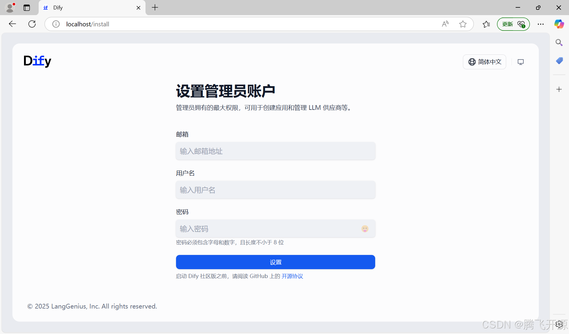Open browser Settings and more menu
Viewport: 569px width, 334px height.
[541, 24]
